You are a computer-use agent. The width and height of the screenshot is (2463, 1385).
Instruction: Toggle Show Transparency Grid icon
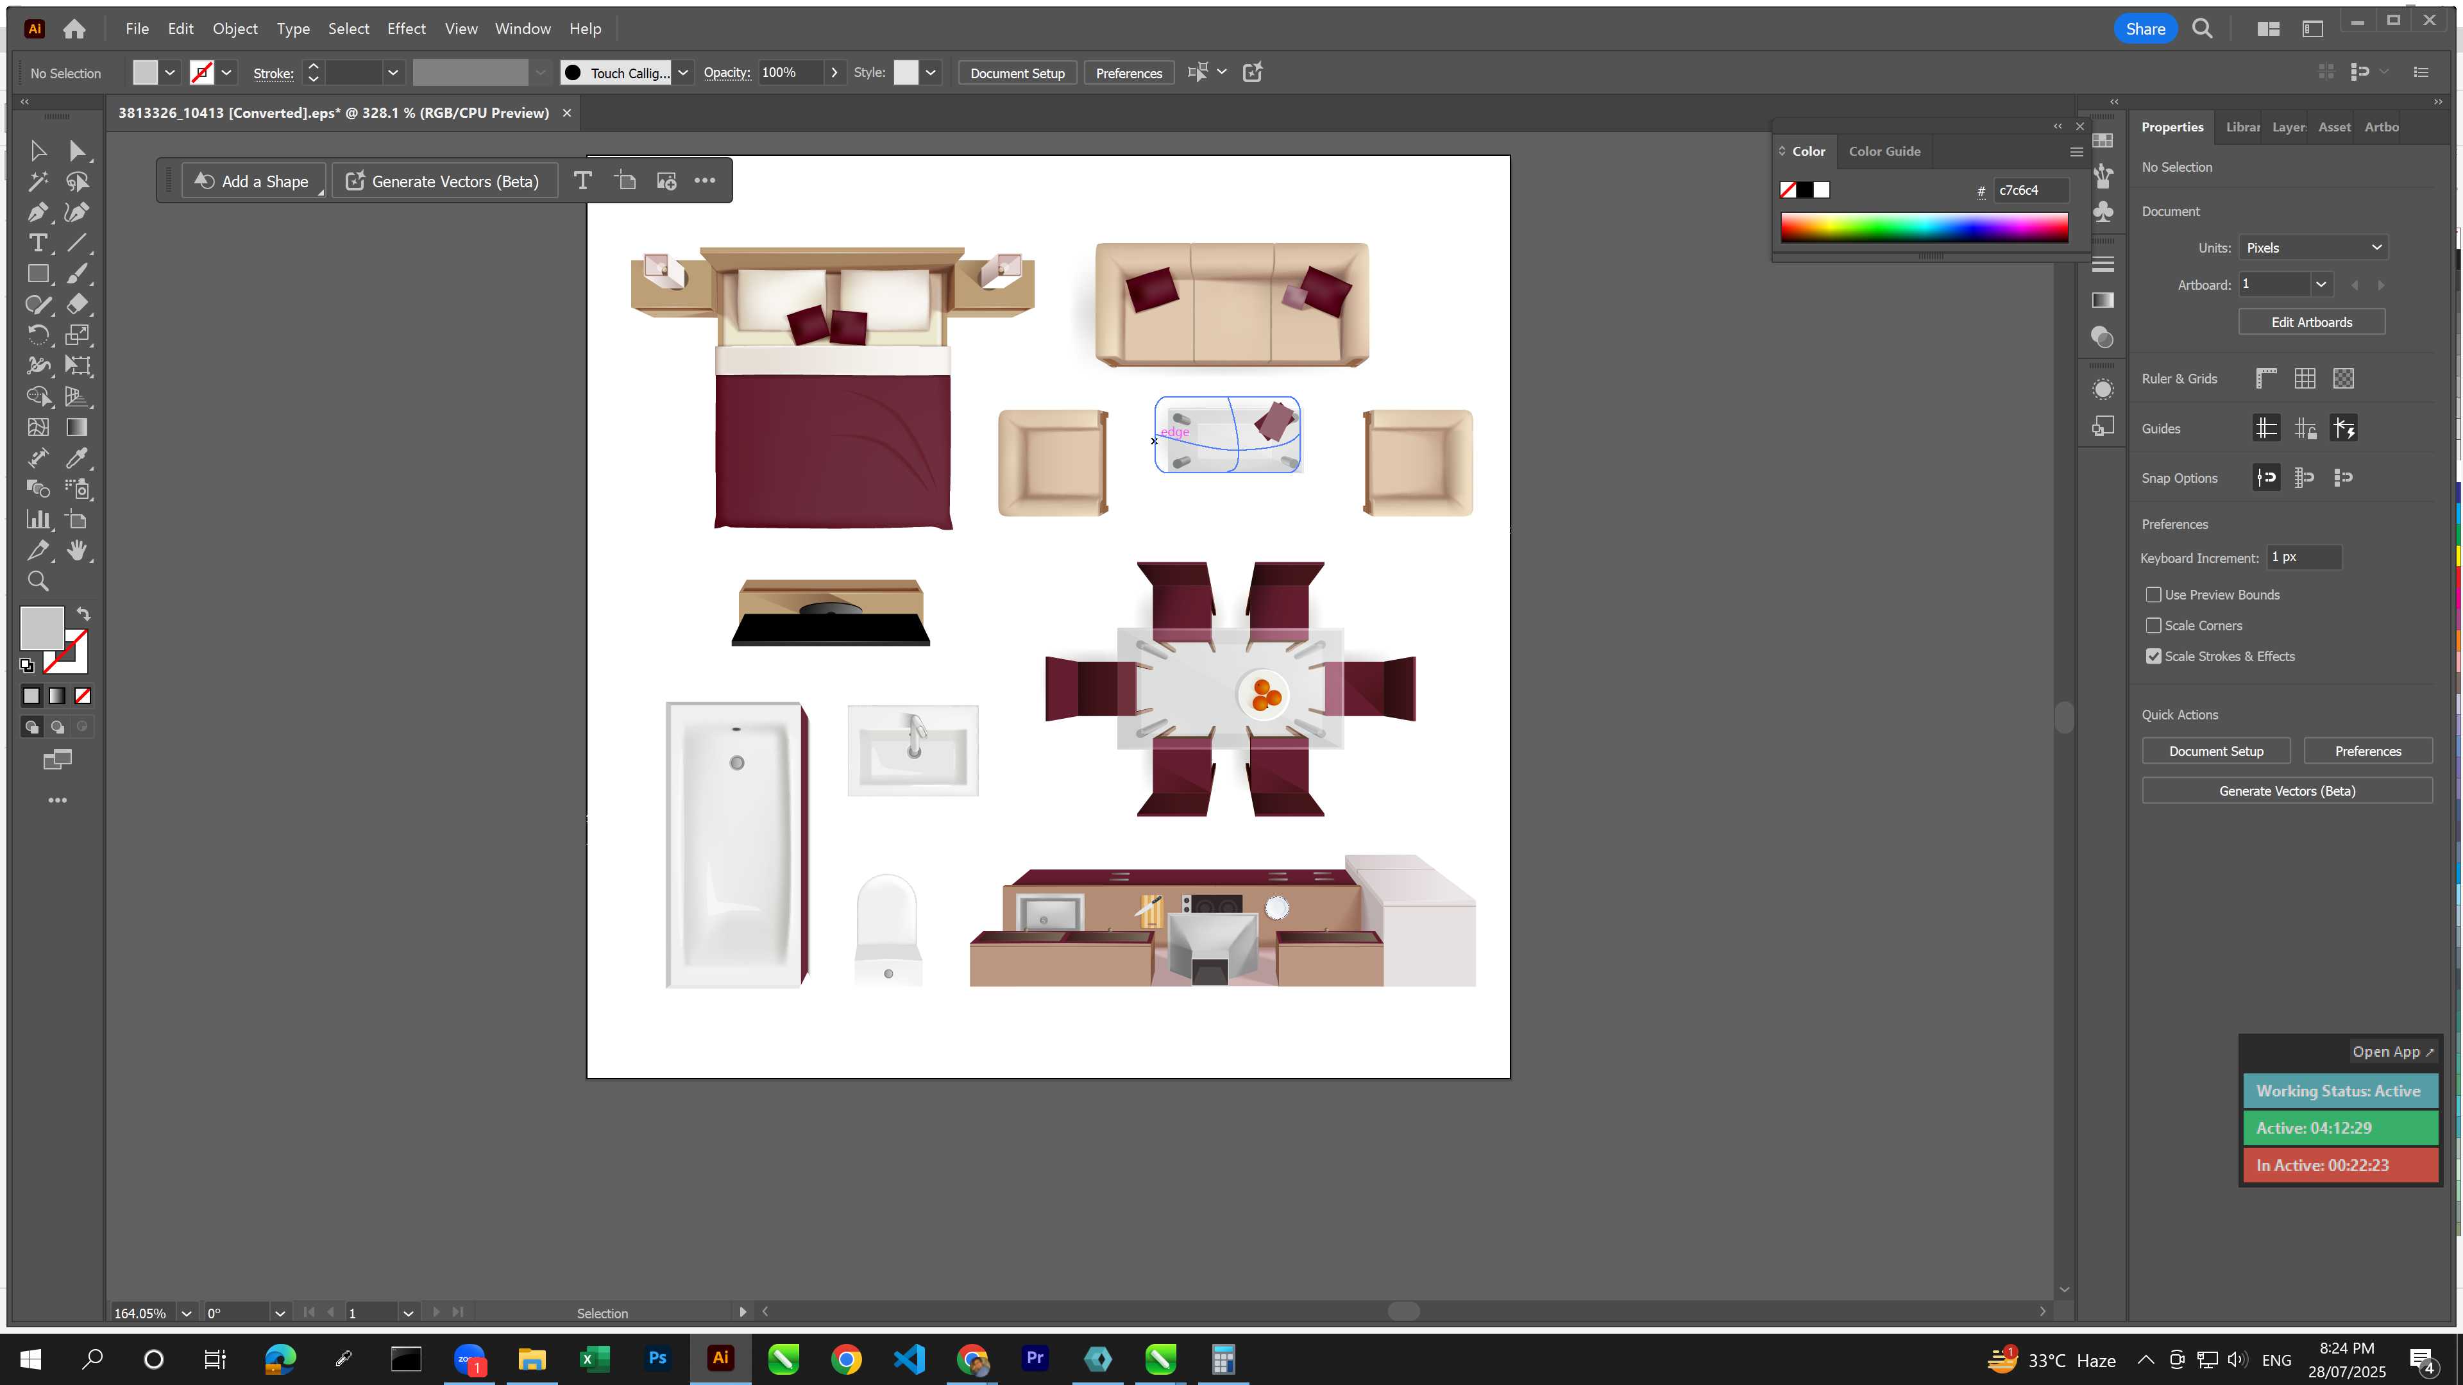(2344, 378)
